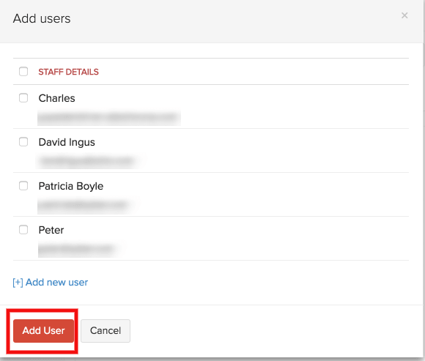Click the David Ingus name label
Viewport: 425px width, 361px height.
67,142
